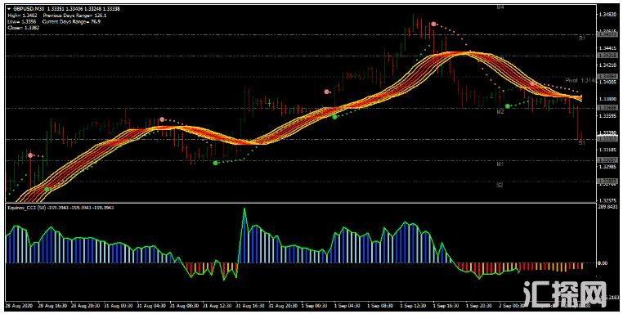Image resolution: width=623 pixels, height=314 pixels.
Task: Click the leftmost pink signal dot
Action: click(30, 155)
